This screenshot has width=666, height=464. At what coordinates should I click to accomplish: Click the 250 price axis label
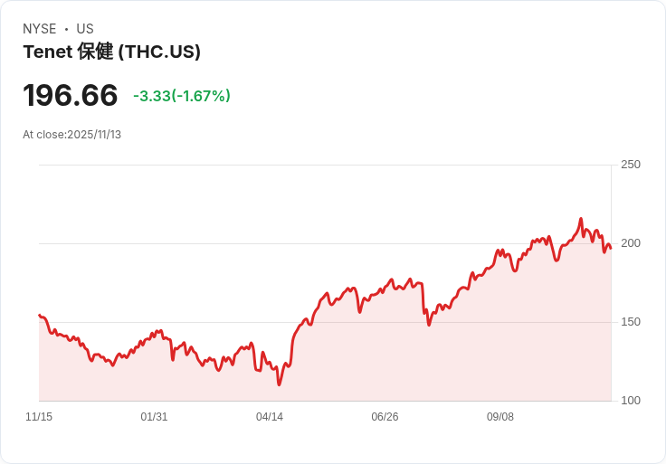631,165
